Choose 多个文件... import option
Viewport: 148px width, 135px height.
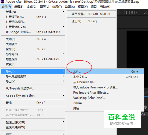104,77
